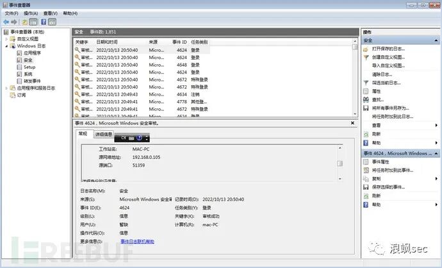
Task: Sort by the 任务类别 column header
Action: pos(199,42)
